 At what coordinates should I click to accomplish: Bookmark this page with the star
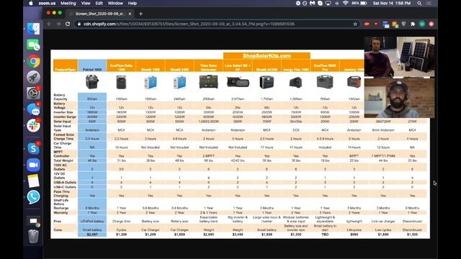(355, 24)
